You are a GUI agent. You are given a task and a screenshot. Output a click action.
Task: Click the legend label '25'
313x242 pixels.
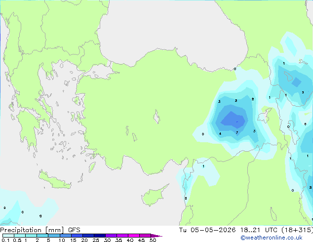coord(96,240)
